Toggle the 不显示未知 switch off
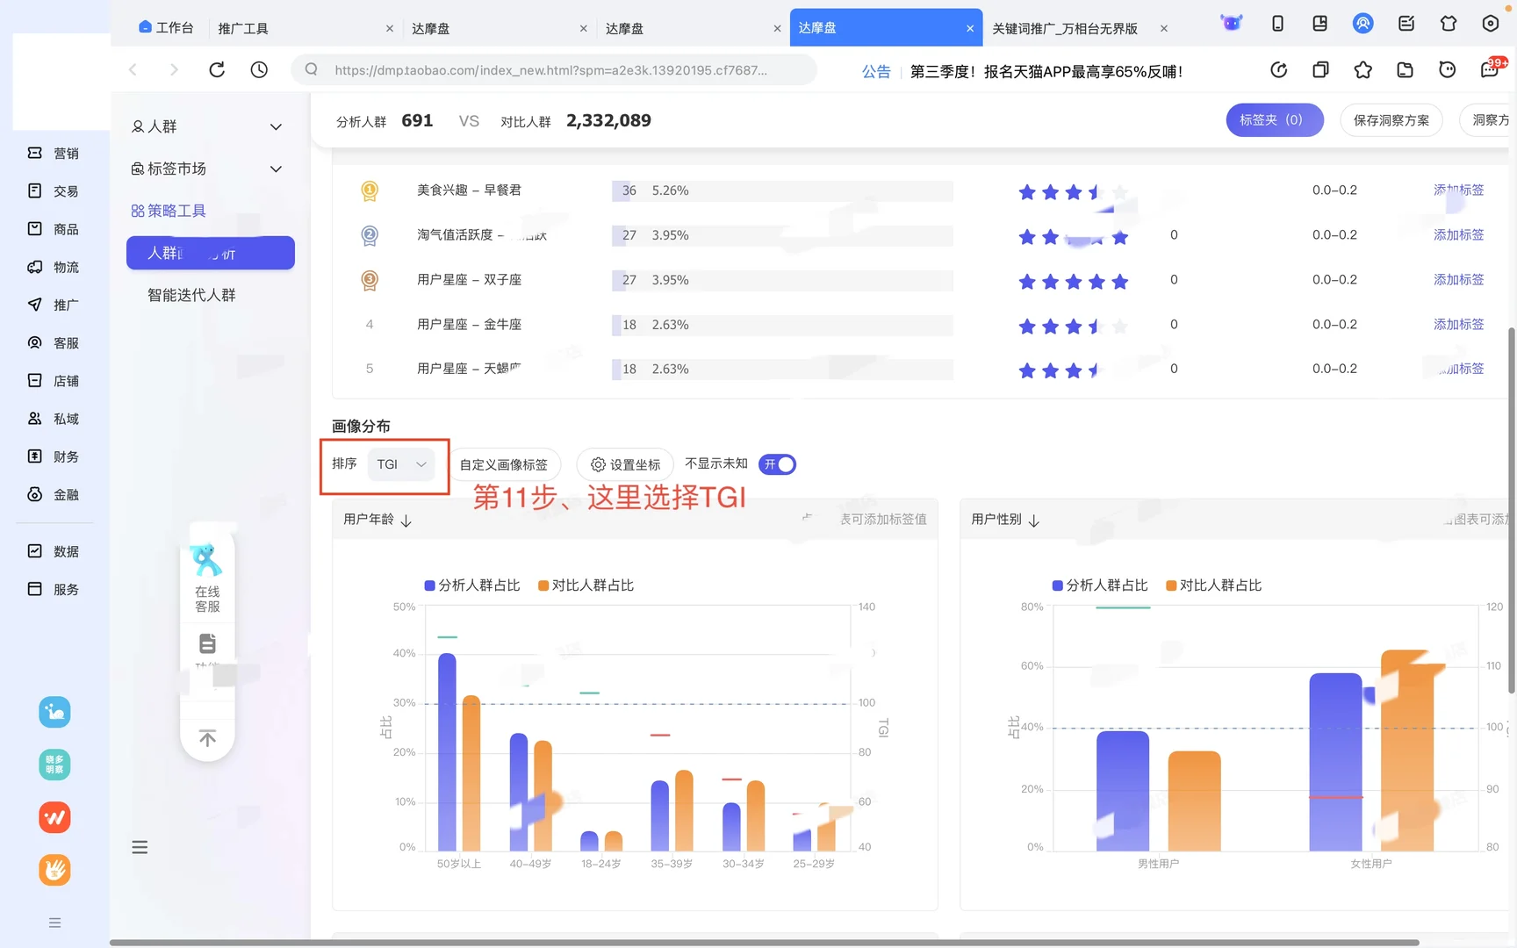Image resolution: width=1517 pixels, height=948 pixels. click(x=776, y=463)
